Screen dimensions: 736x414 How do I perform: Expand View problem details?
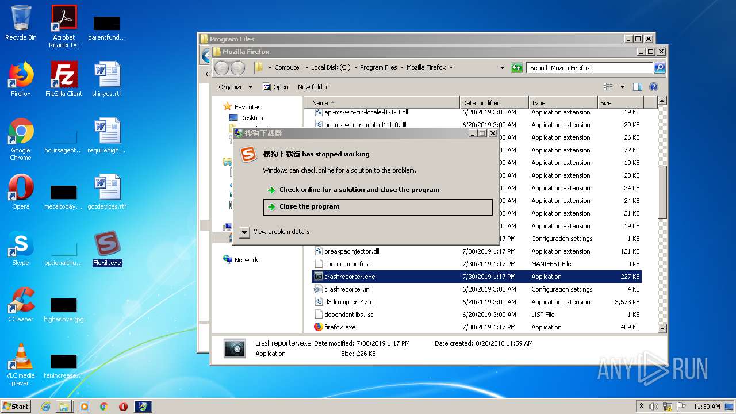pos(275,232)
